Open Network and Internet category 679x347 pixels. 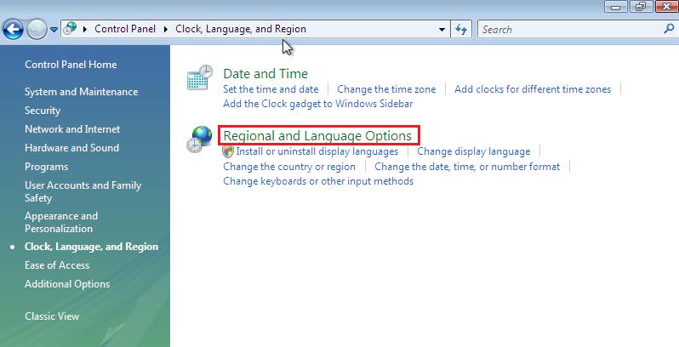72,129
